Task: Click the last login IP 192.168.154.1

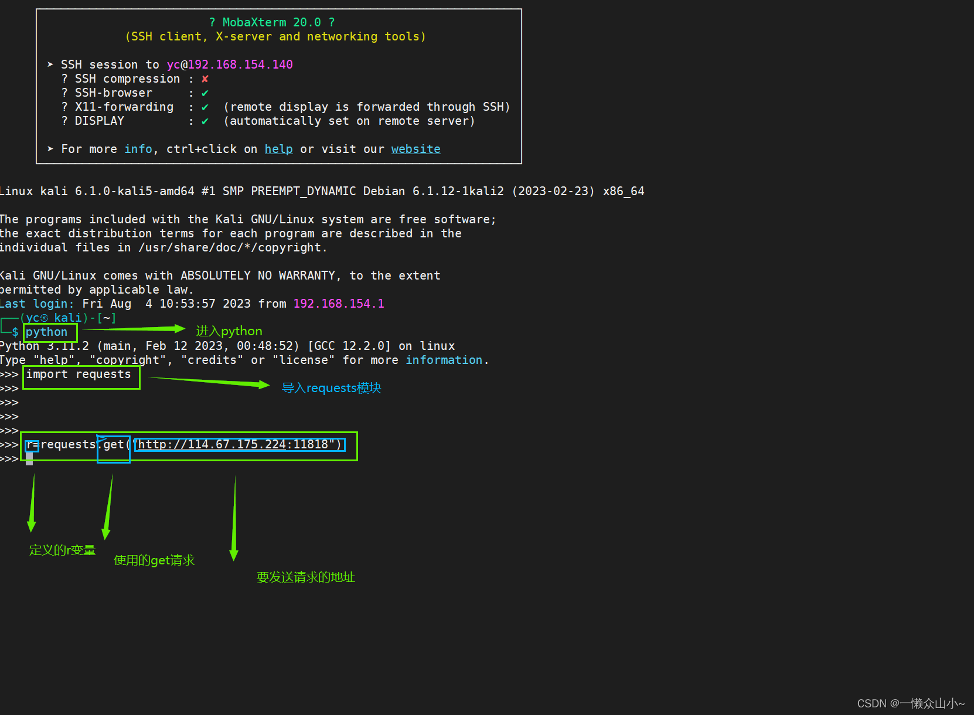Action: pyautogui.click(x=339, y=304)
